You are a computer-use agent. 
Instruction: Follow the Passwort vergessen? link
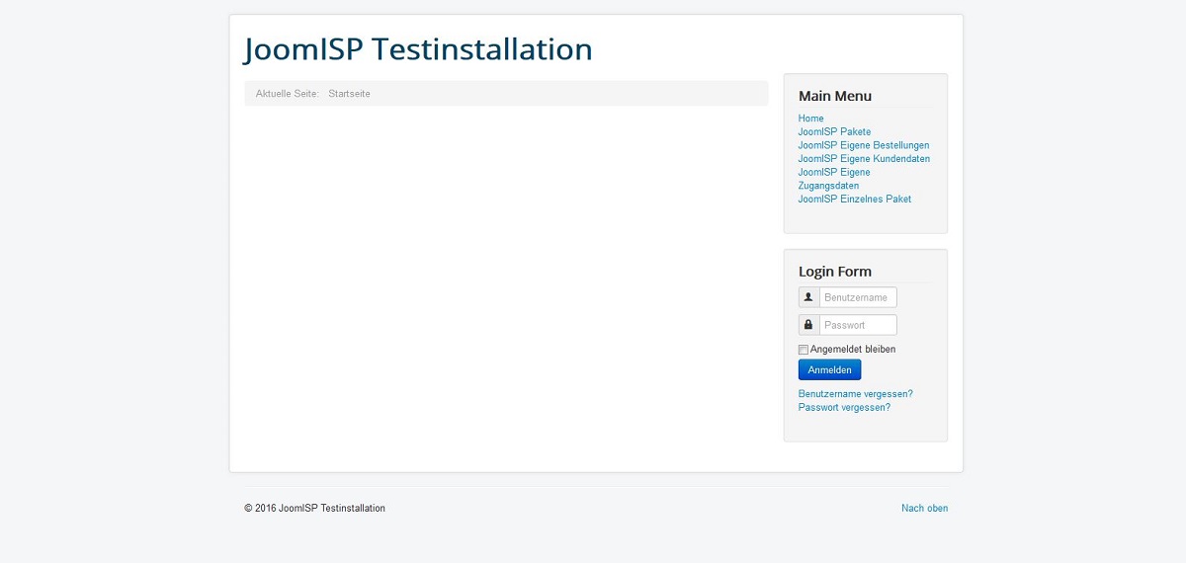click(844, 408)
